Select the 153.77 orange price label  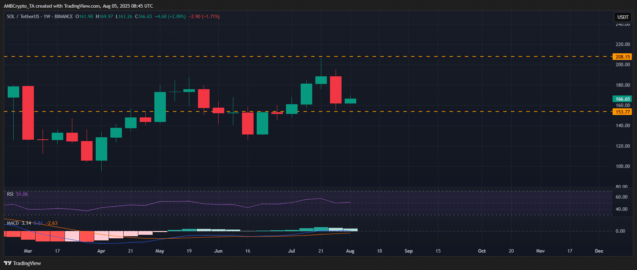point(622,112)
